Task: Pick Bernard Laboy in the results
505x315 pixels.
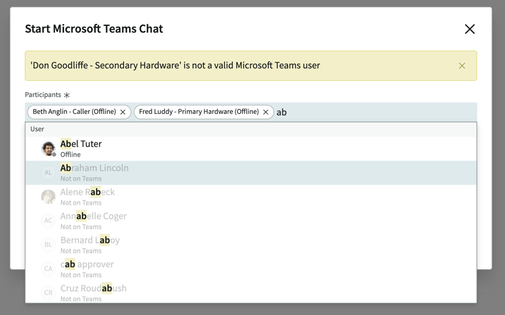Action: [x=251, y=245]
